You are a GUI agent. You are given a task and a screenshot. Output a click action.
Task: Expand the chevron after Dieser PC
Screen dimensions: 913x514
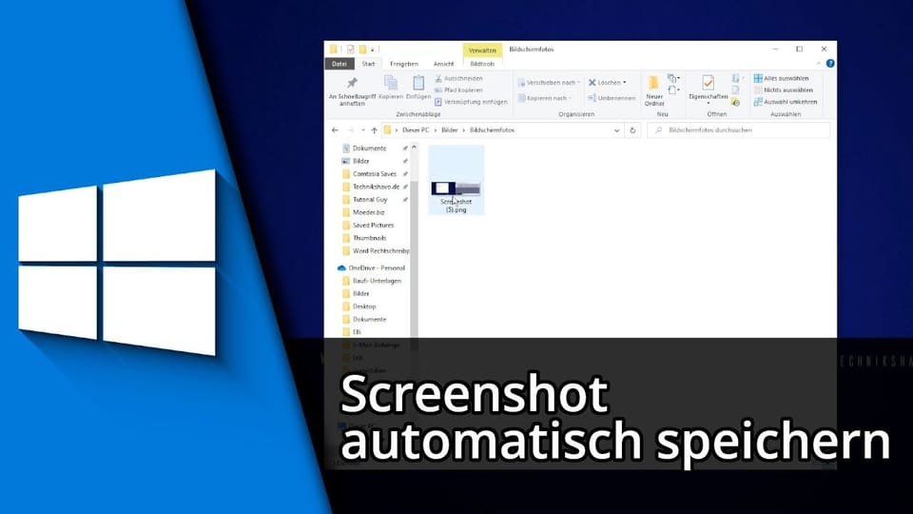click(x=435, y=130)
